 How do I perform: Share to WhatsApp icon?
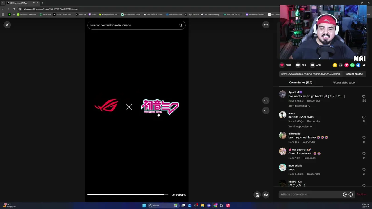(352, 65)
